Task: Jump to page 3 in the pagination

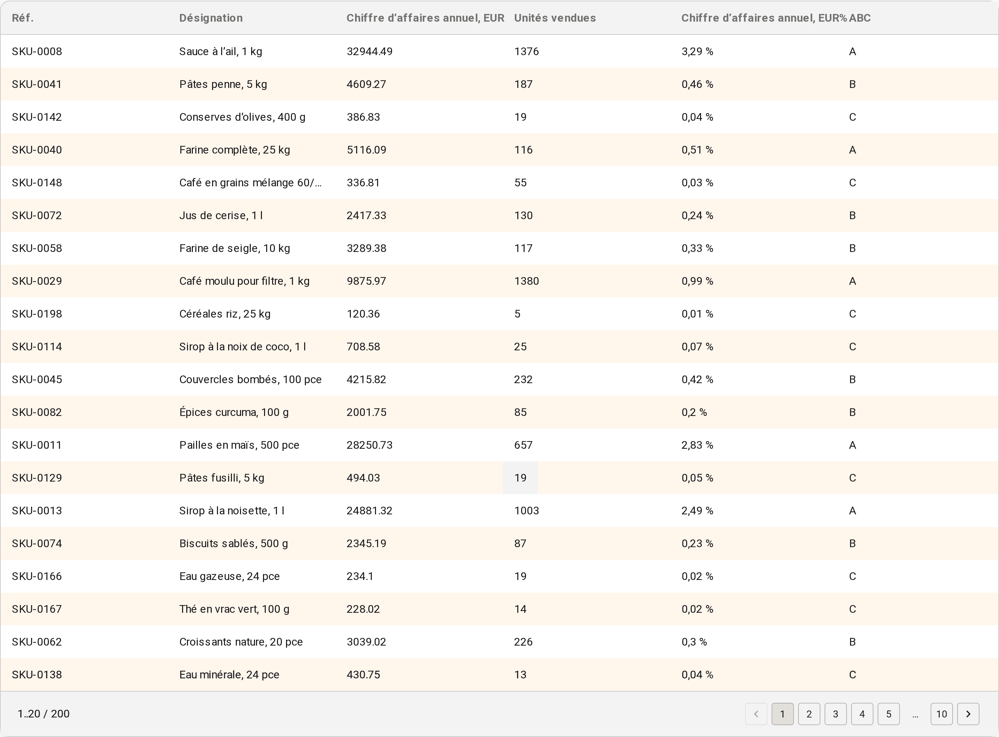Action: pyautogui.click(x=836, y=714)
